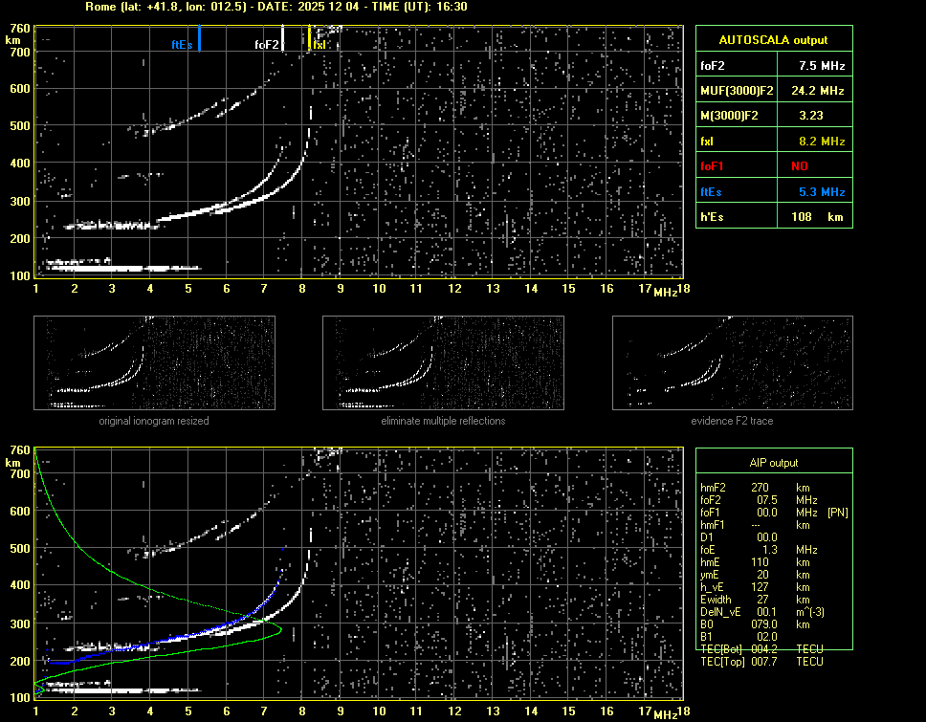Click the foF2 7.5 MHz value cell
The width and height of the screenshot is (926, 722).
tap(822, 66)
